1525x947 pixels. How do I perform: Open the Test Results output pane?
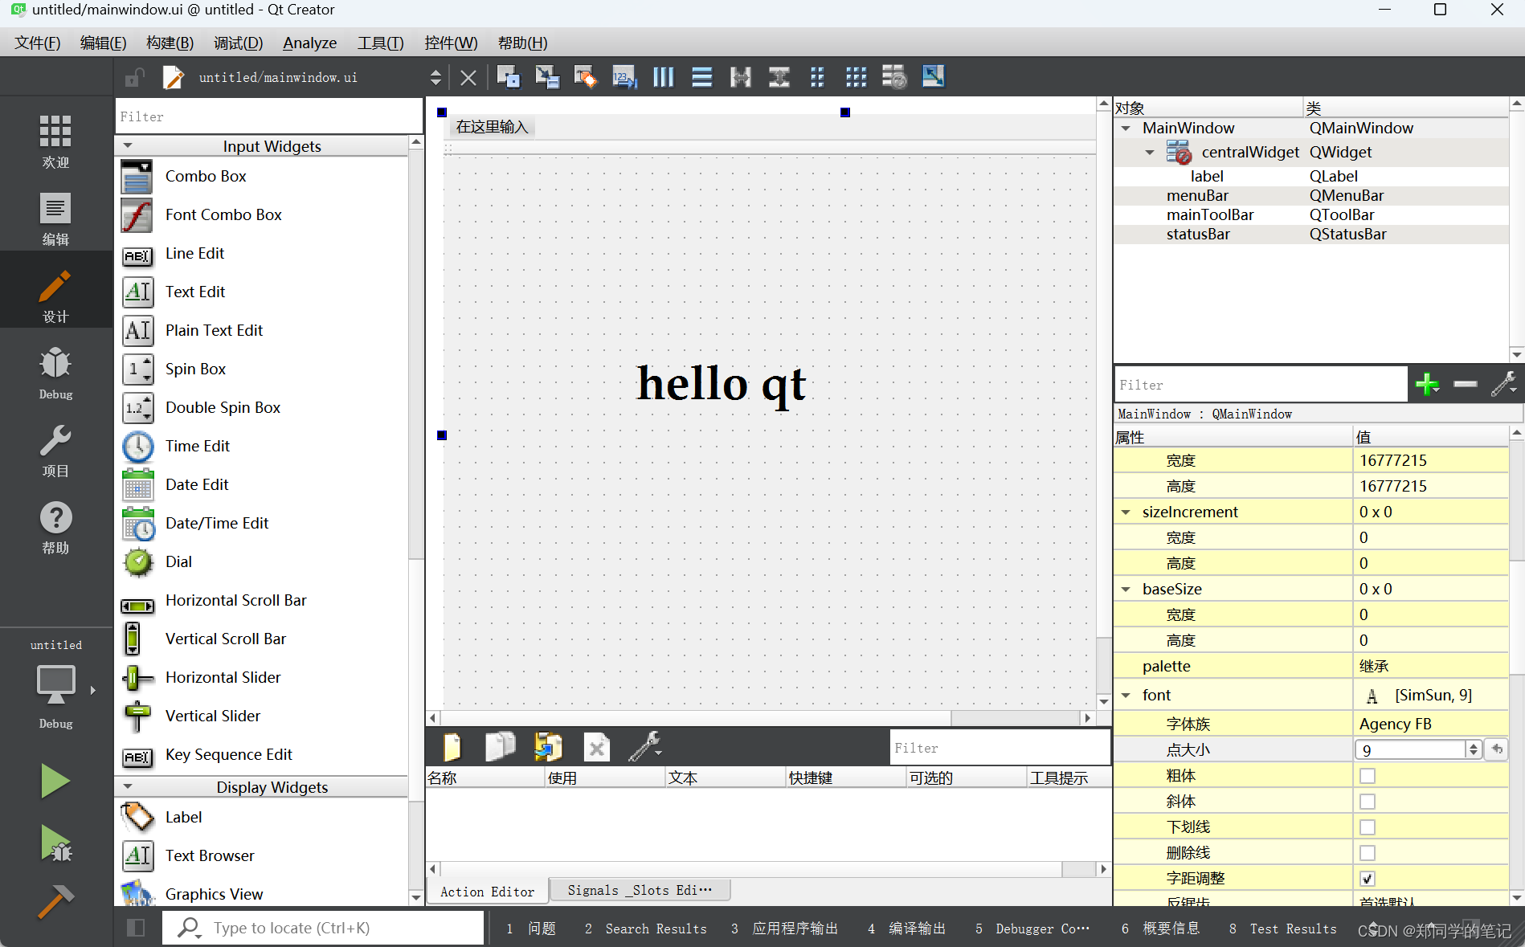click(1282, 929)
